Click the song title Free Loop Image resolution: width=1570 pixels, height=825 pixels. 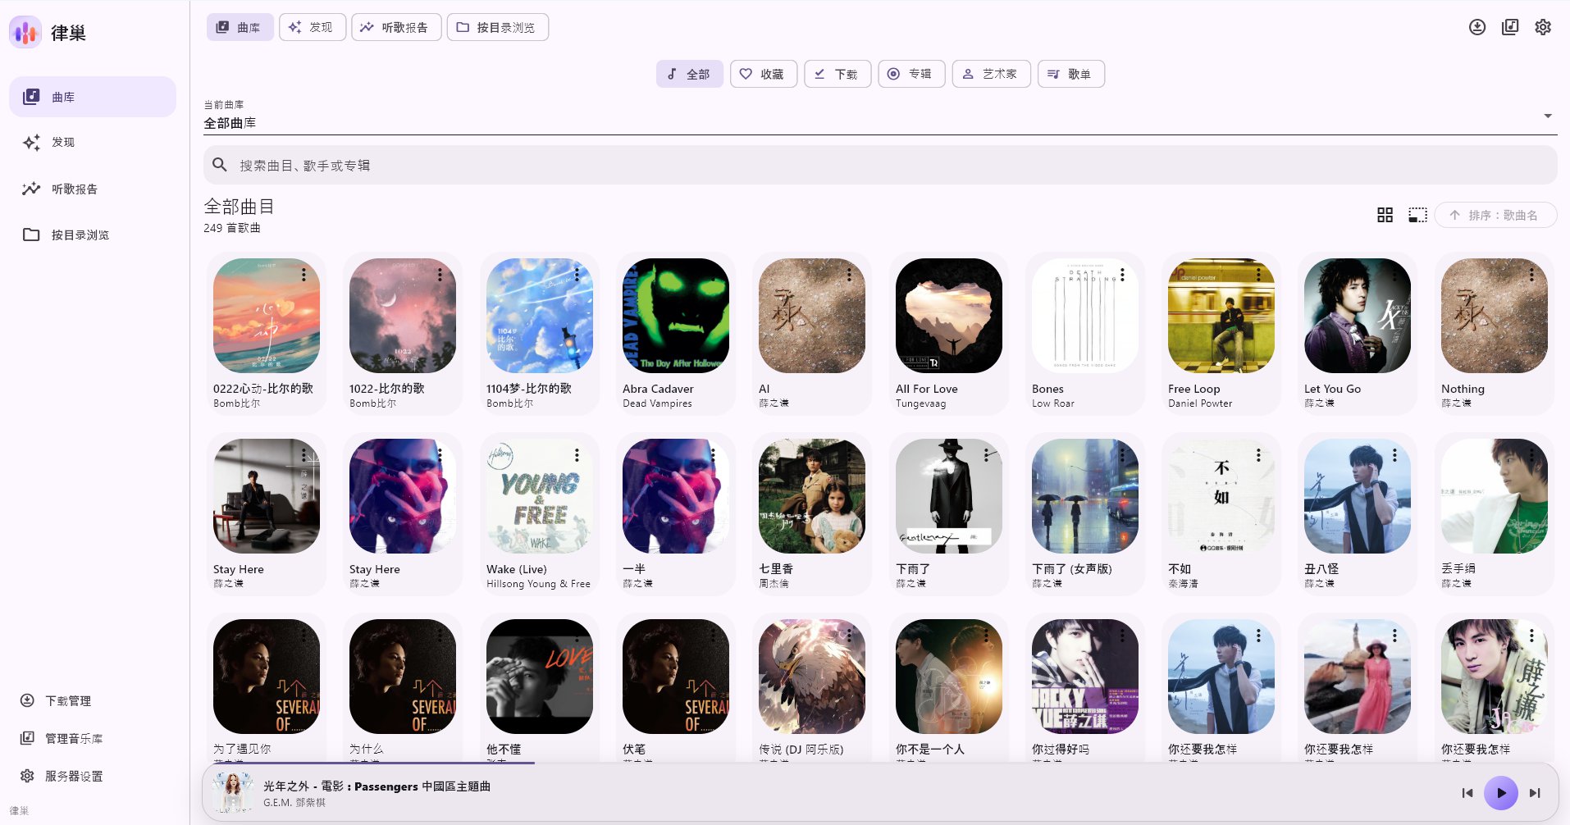(x=1194, y=389)
